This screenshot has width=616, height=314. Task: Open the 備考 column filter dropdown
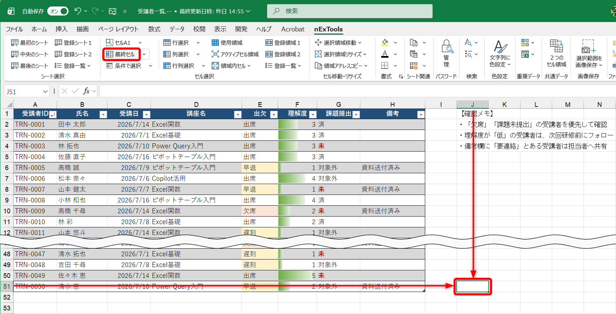tap(421, 114)
